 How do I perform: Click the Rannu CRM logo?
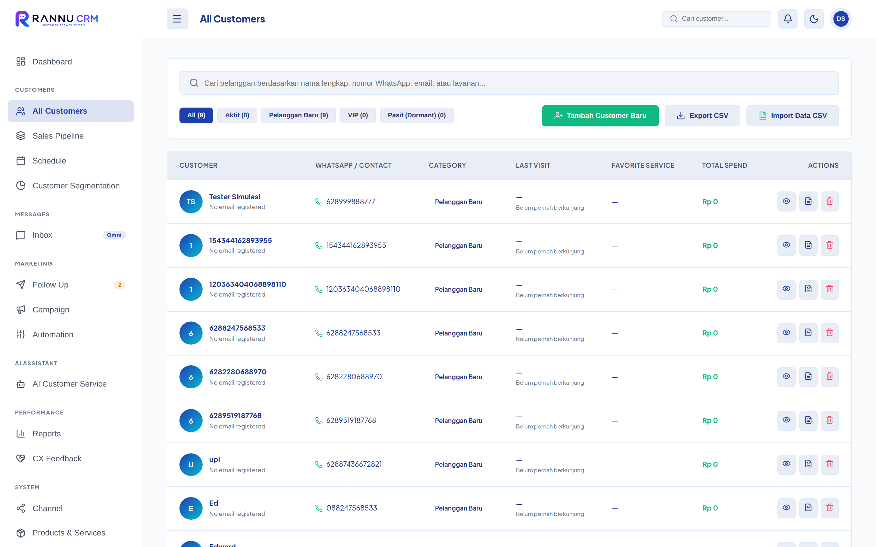tap(57, 19)
